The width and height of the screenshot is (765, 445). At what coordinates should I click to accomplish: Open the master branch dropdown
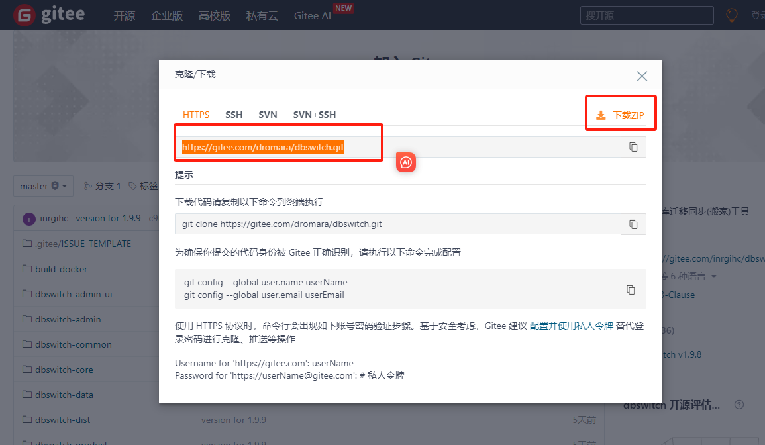[43, 186]
